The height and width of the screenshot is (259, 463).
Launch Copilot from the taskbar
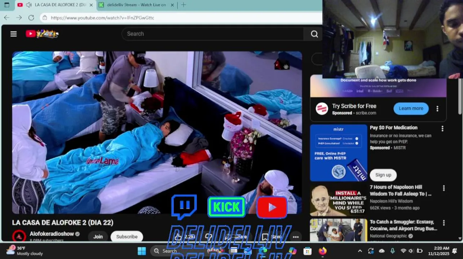292,251
